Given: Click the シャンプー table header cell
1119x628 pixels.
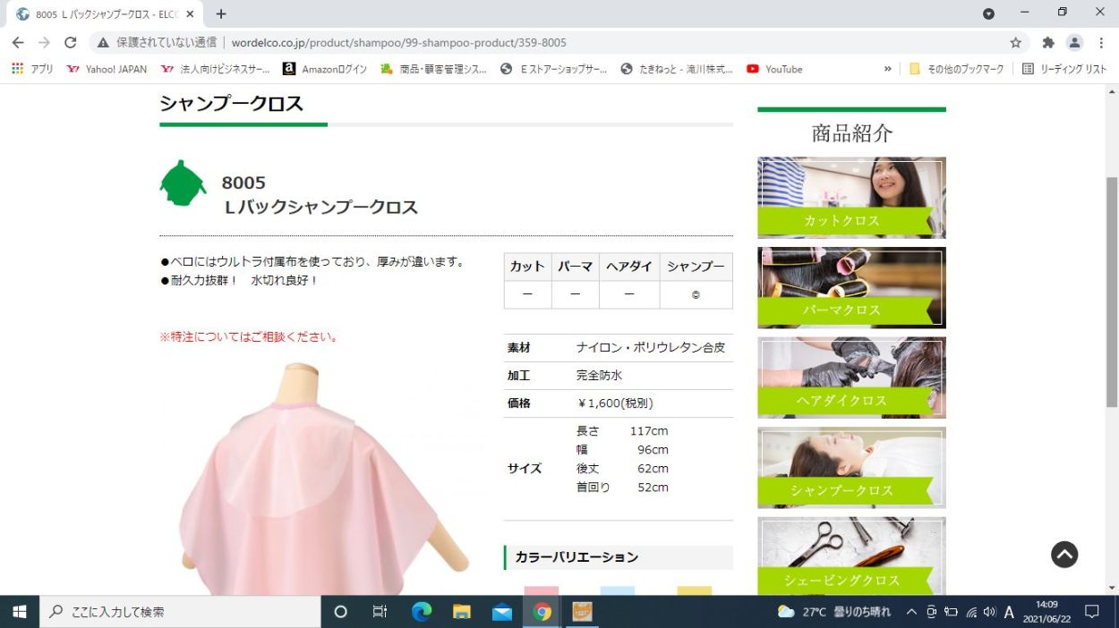Looking at the screenshot, I should 696,267.
